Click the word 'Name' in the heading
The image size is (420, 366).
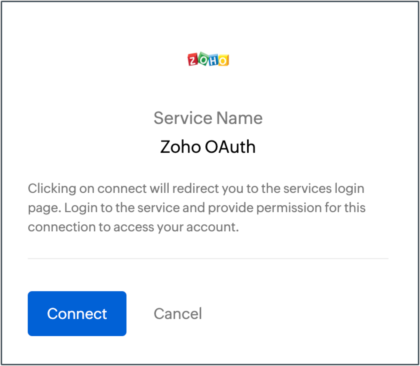coord(239,118)
